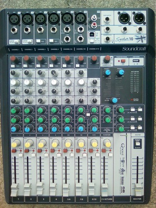
Task: Toggle the AFL button next to AUX2 master
Action: pyautogui.click(x=140, y=119)
